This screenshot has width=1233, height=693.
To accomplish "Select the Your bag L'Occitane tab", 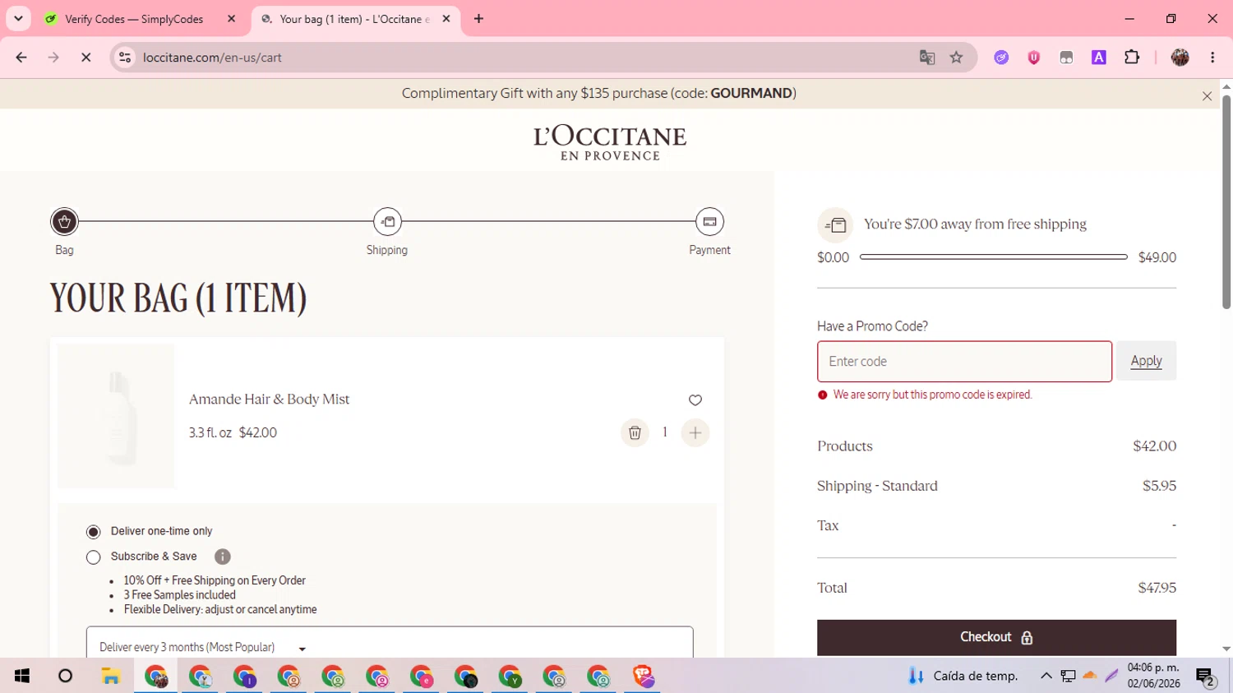I will pyautogui.click(x=354, y=19).
